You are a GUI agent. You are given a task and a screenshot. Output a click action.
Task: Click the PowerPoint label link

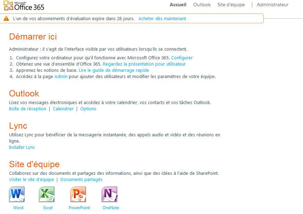click(x=79, y=208)
